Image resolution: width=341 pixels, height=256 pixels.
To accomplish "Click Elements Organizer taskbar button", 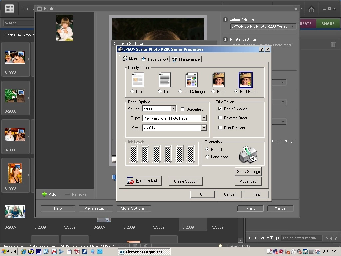I will (x=144, y=252).
